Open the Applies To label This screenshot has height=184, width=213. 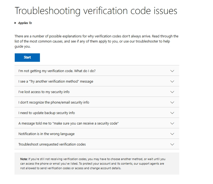click(x=25, y=23)
